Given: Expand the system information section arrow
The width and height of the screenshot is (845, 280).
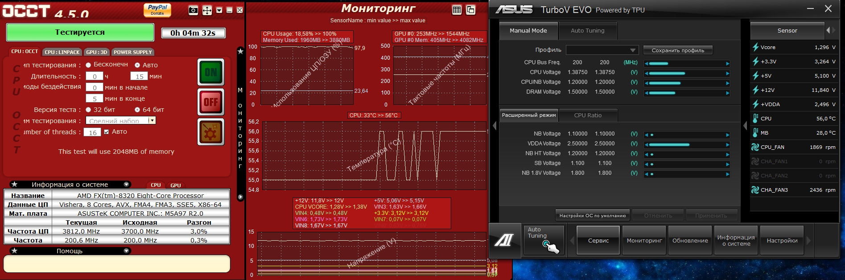Looking at the screenshot, I should [126, 184].
